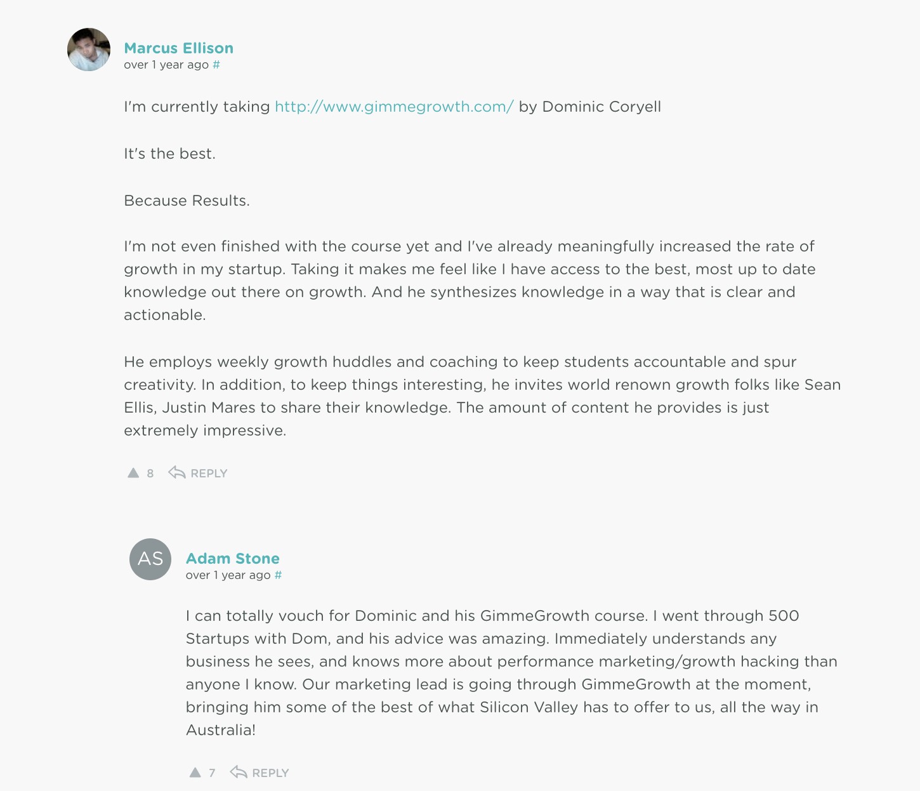Click the reply arrow icon under Adam's comment
Viewport: 920px width, 791px height.
pos(239,772)
